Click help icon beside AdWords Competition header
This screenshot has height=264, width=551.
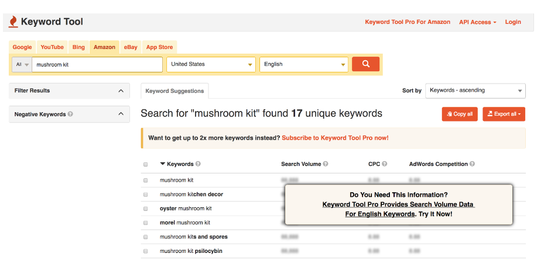point(473,164)
